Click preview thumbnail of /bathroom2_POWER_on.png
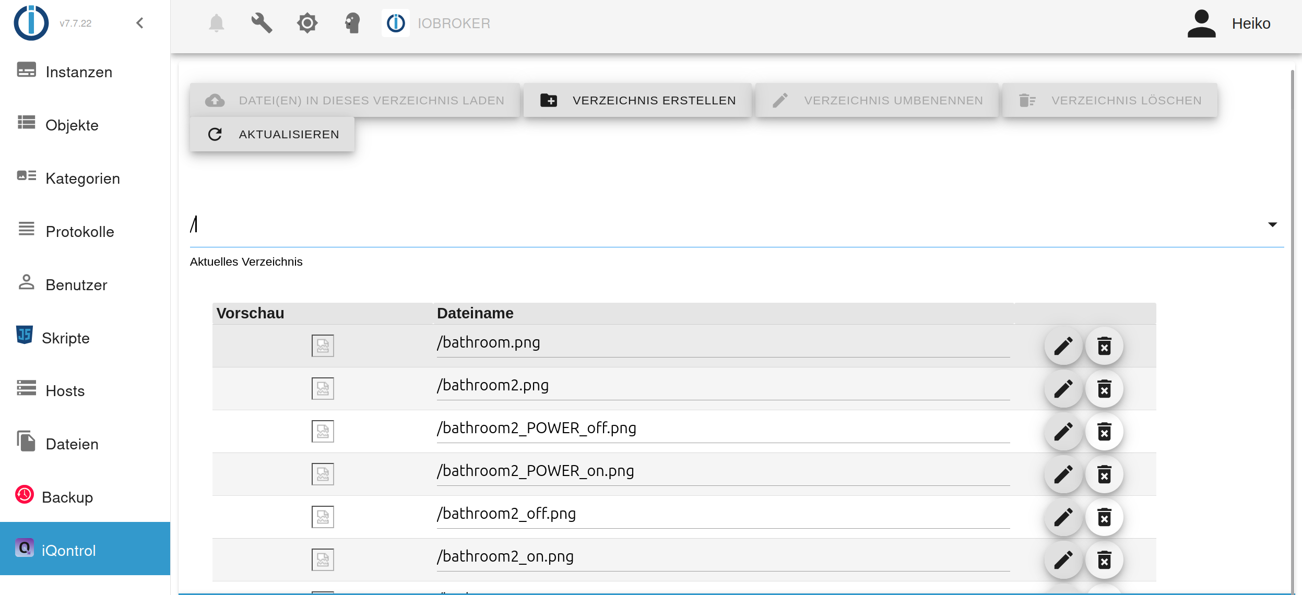Viewport: 1302px width, 595px height. 323,474
